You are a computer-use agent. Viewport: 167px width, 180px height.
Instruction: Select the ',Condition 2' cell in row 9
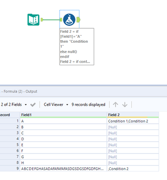133,169
